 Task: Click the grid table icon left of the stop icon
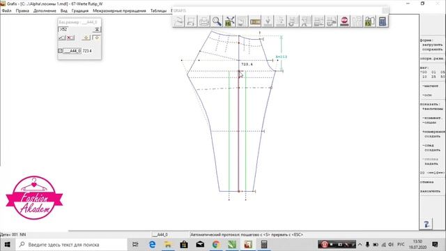(x=332, y=22)
